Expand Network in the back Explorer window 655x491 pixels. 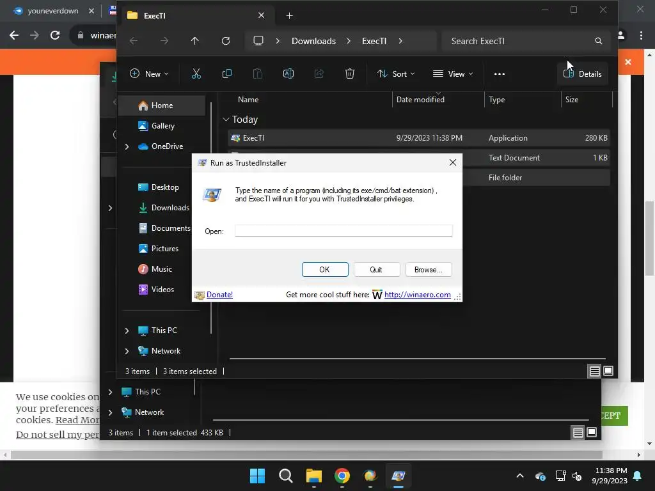click(x=110, y=412)
